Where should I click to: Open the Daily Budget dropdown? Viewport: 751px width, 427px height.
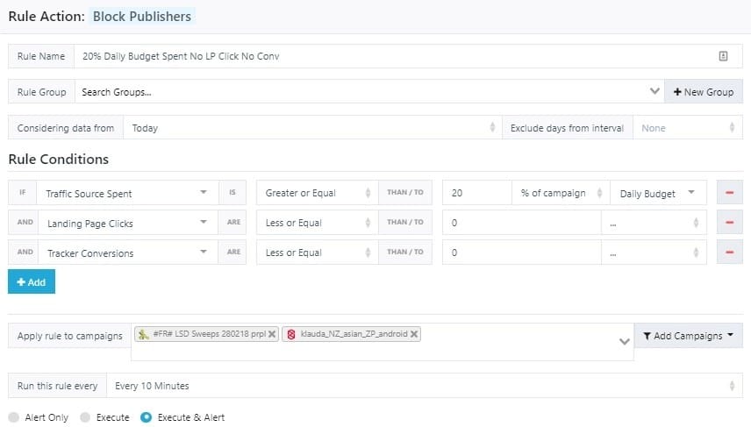pos(658,193)
